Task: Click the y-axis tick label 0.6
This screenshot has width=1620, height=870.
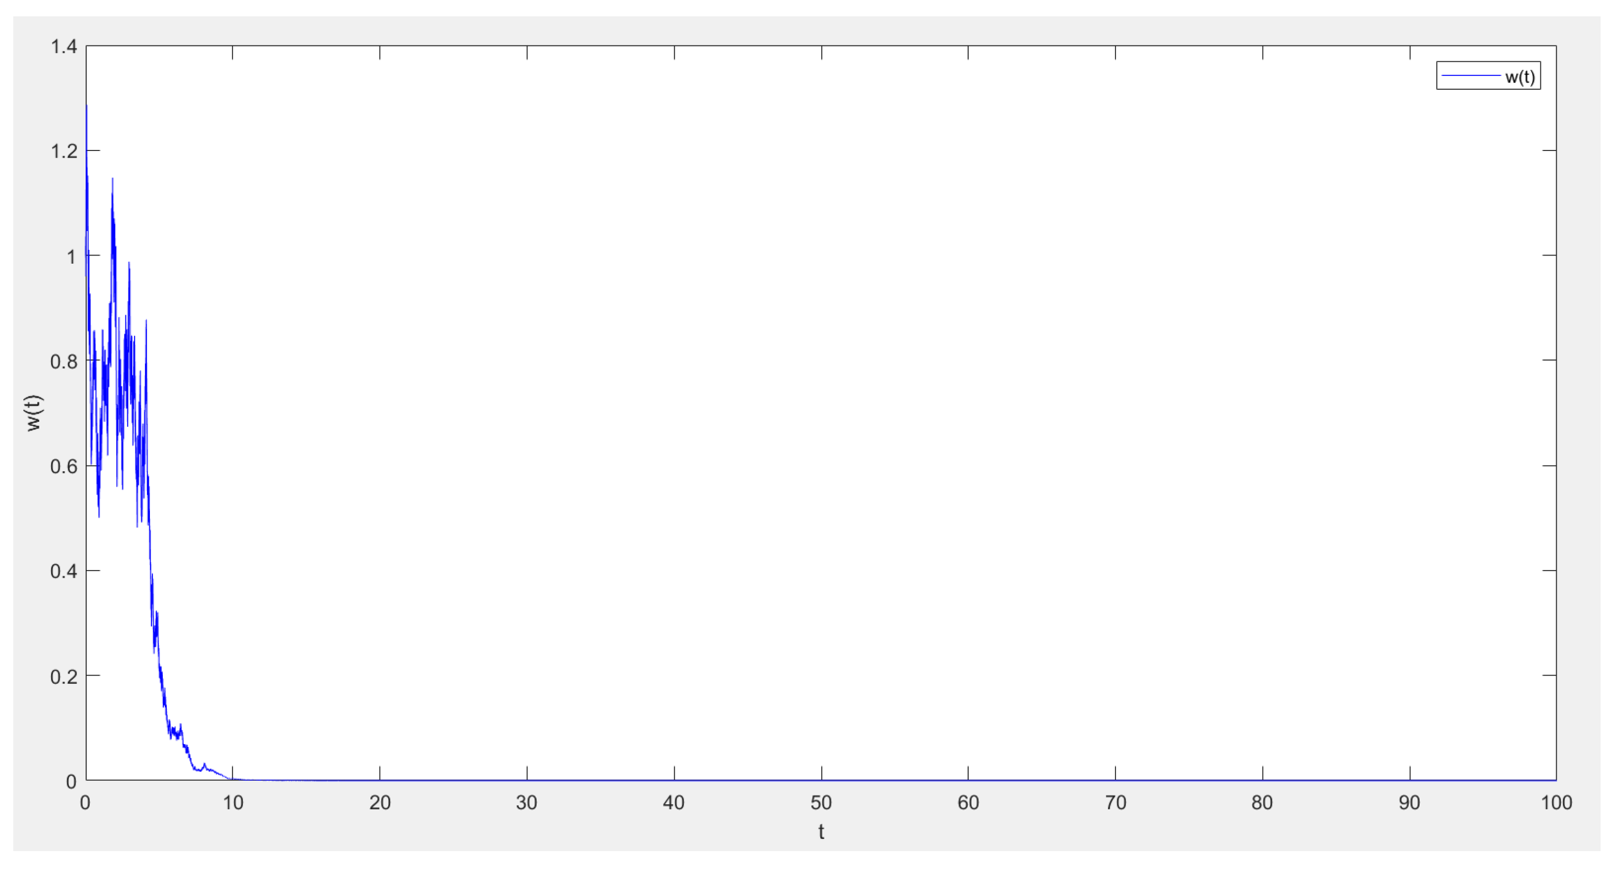Action: pos(64,467)
